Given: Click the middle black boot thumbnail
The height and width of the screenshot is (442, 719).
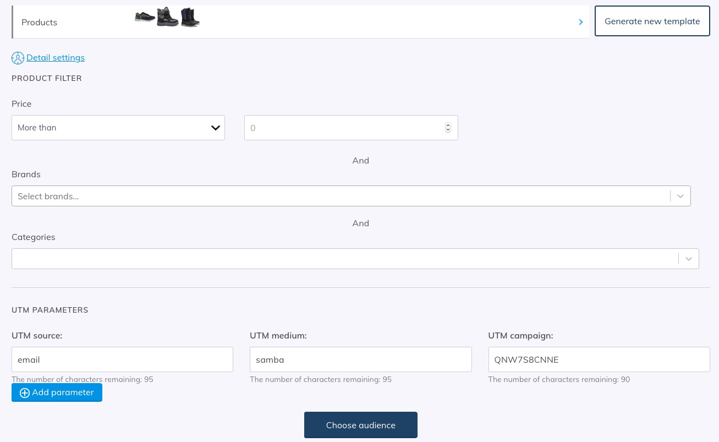Looking at the screenshot, I should pyautogui.click(x=167, y=17).
